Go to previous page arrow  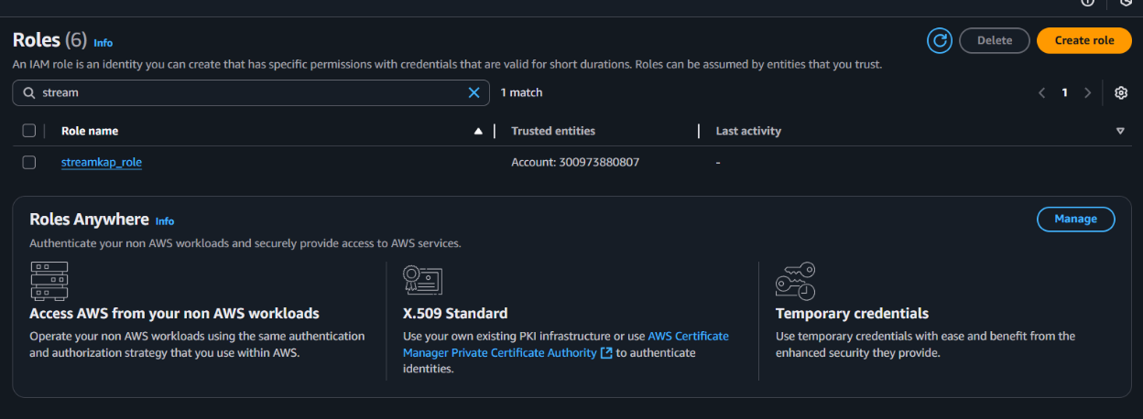[1041, 92]
